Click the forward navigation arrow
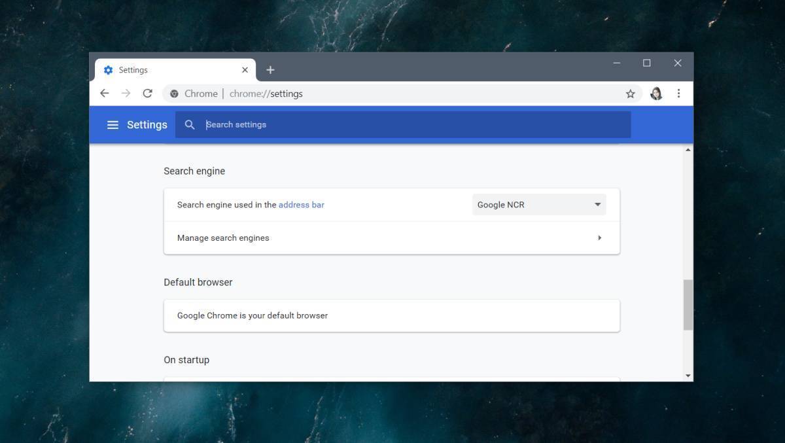 pos(126,93)
